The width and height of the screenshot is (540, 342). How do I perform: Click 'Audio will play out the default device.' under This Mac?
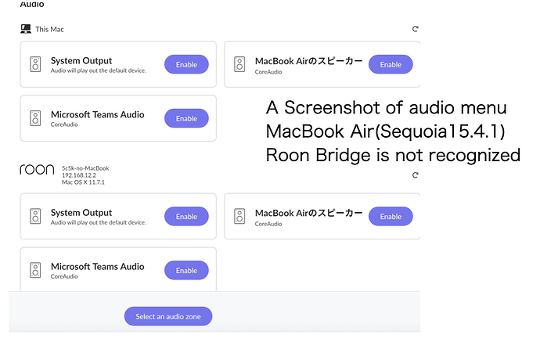(x=99, y=70)
